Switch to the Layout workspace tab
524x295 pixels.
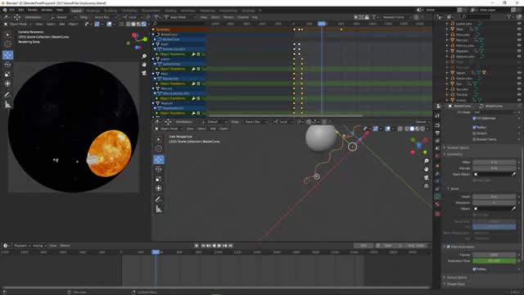76,11
